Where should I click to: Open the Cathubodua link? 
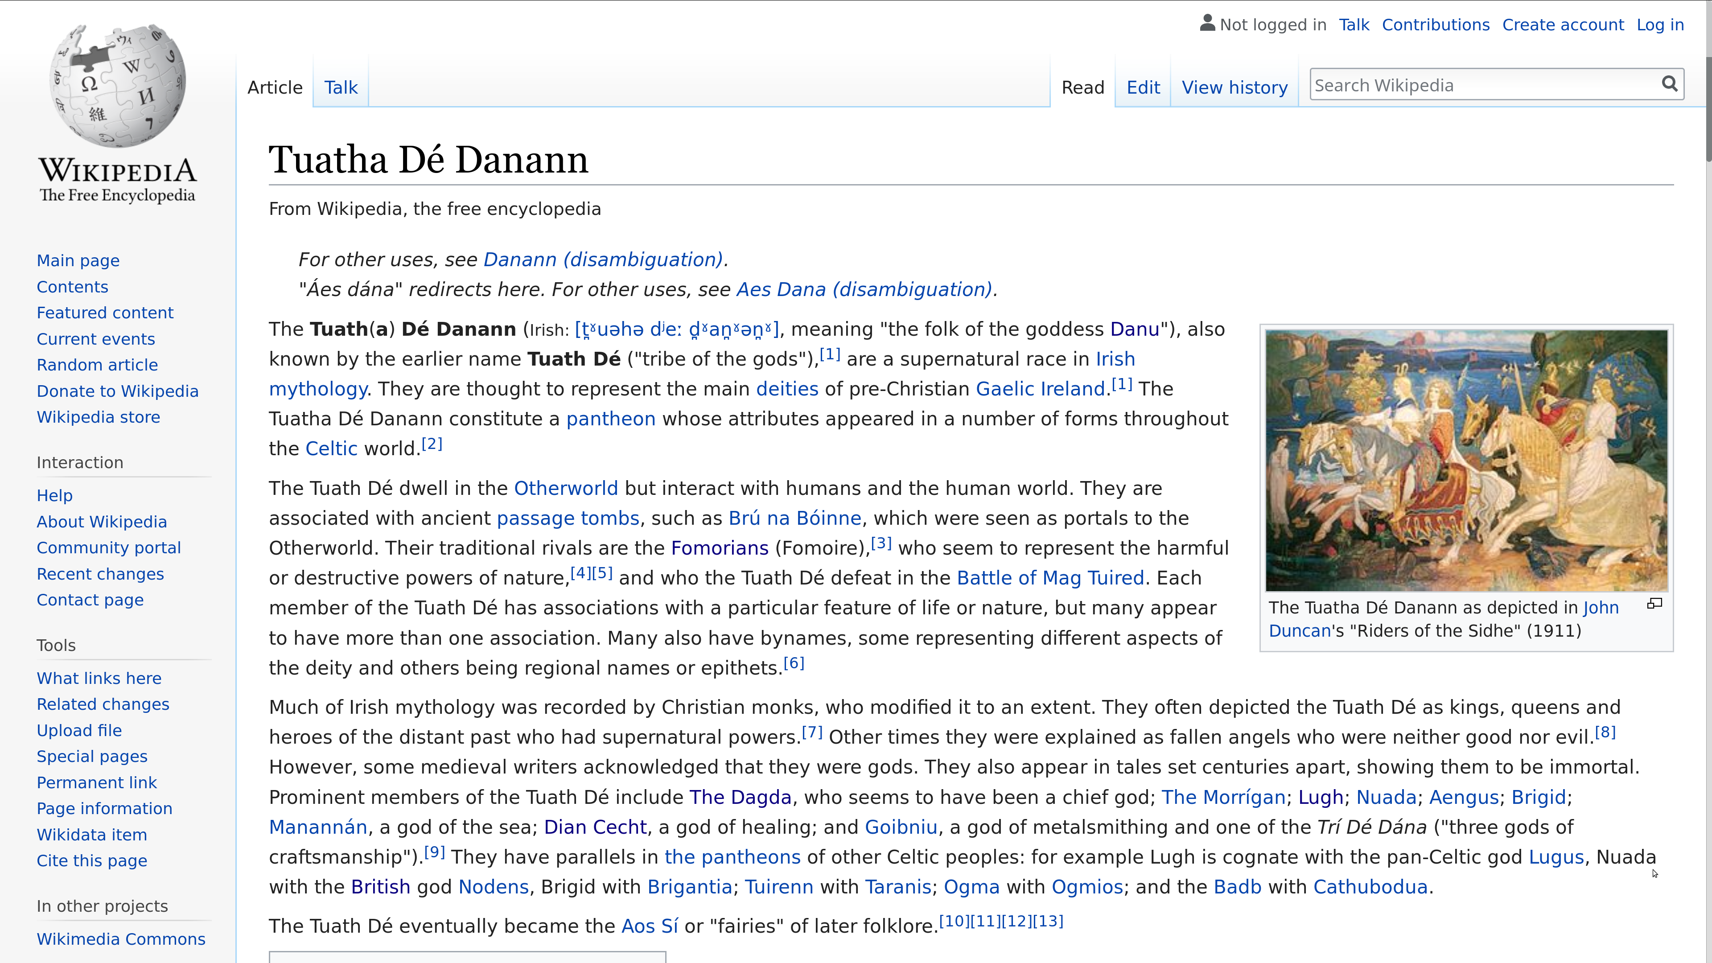point(1370,887)
